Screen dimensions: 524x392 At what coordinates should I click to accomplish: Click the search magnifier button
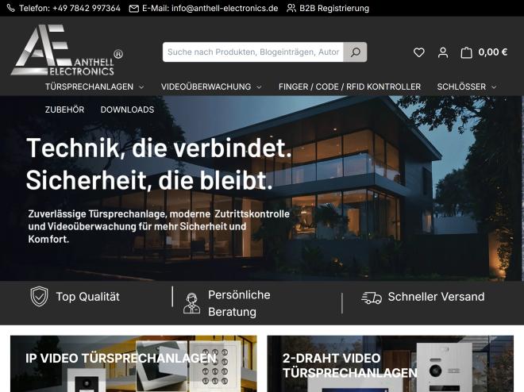[x=355, y=52]
